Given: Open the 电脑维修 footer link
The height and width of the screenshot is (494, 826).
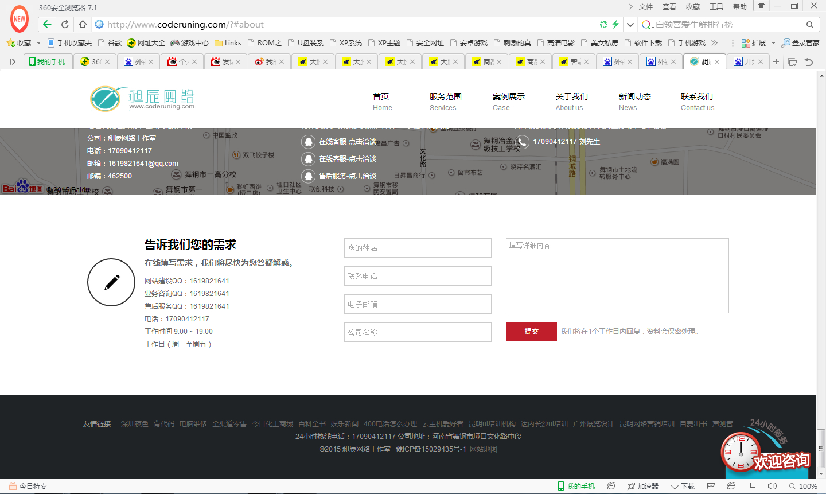Looking at the screenshot, I should click(x=193, y=424).
